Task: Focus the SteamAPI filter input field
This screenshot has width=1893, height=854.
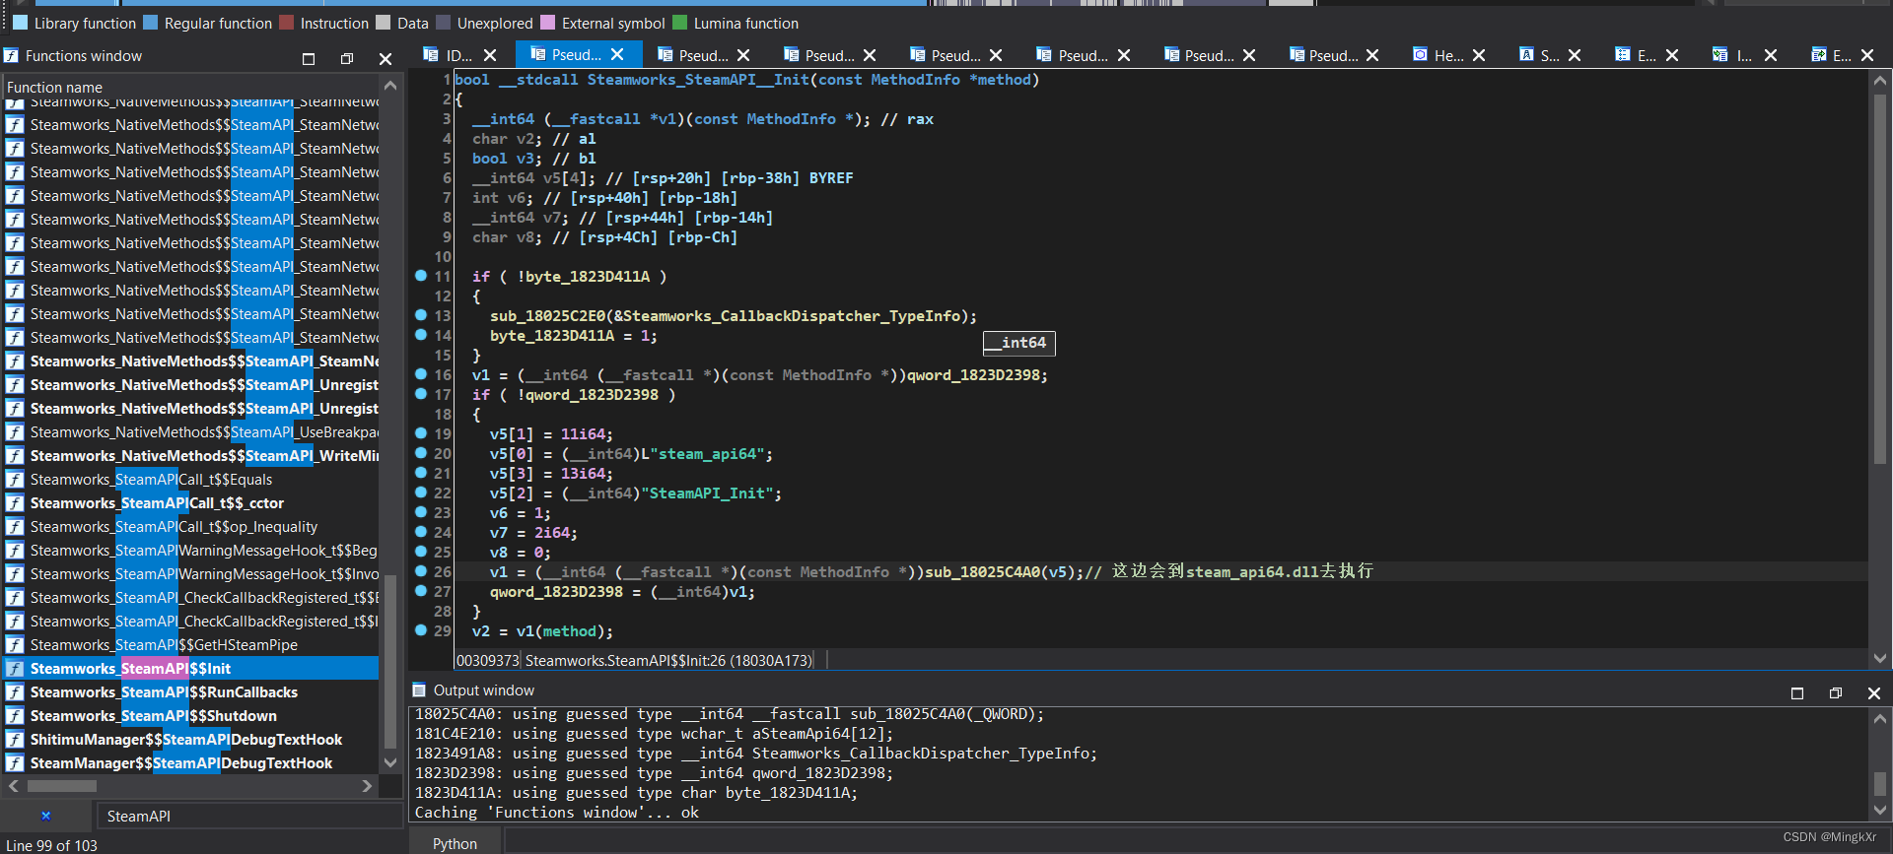Action: pos(250,816)
